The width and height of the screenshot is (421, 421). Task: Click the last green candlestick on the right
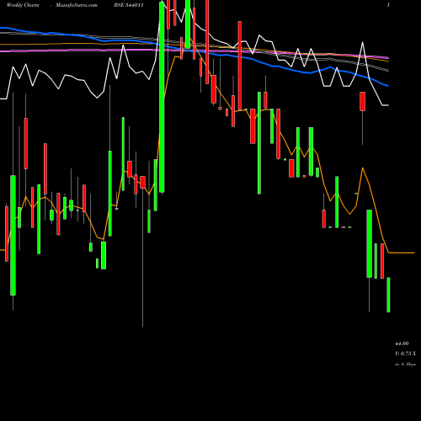pos(388,295)
